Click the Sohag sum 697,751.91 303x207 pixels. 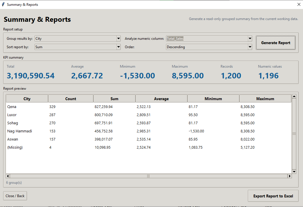tap(104, 123)
